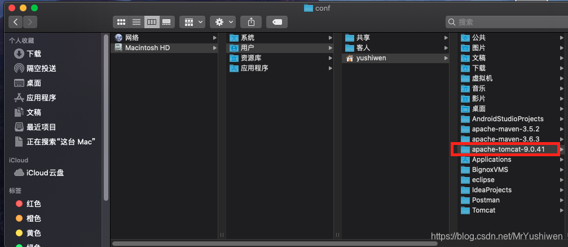
Task: Select the apache-maven-3.6.3 folder
Action: click(512, 139)
